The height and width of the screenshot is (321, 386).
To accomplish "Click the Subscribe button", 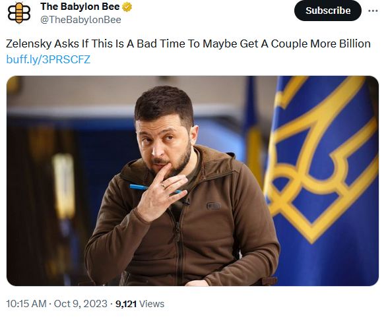I will tap(328, 11).
